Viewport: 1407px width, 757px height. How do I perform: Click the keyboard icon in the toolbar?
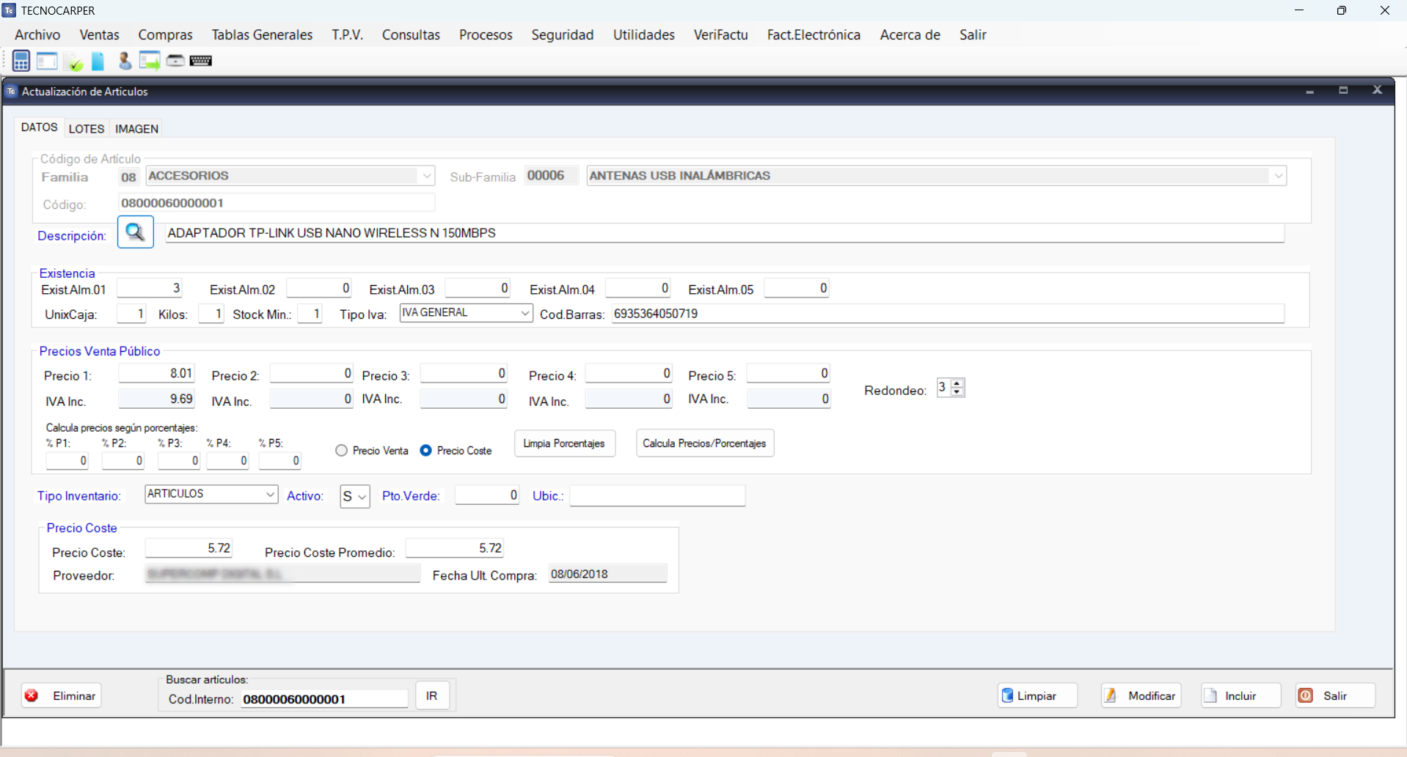coord(200,61)
